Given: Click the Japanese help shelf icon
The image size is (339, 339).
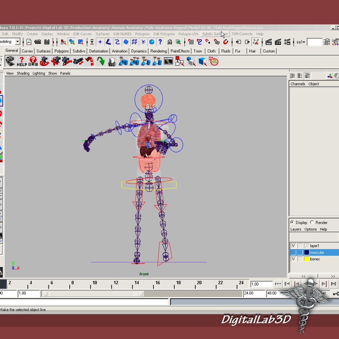Looking at the screenshot, I should (33, 62).
